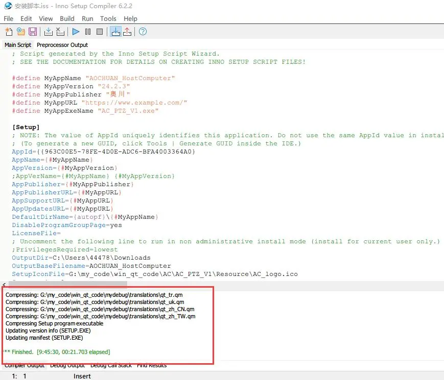444x380 pixels.
Task: Click the Terminate square stop icon
Action: (100, 32)
